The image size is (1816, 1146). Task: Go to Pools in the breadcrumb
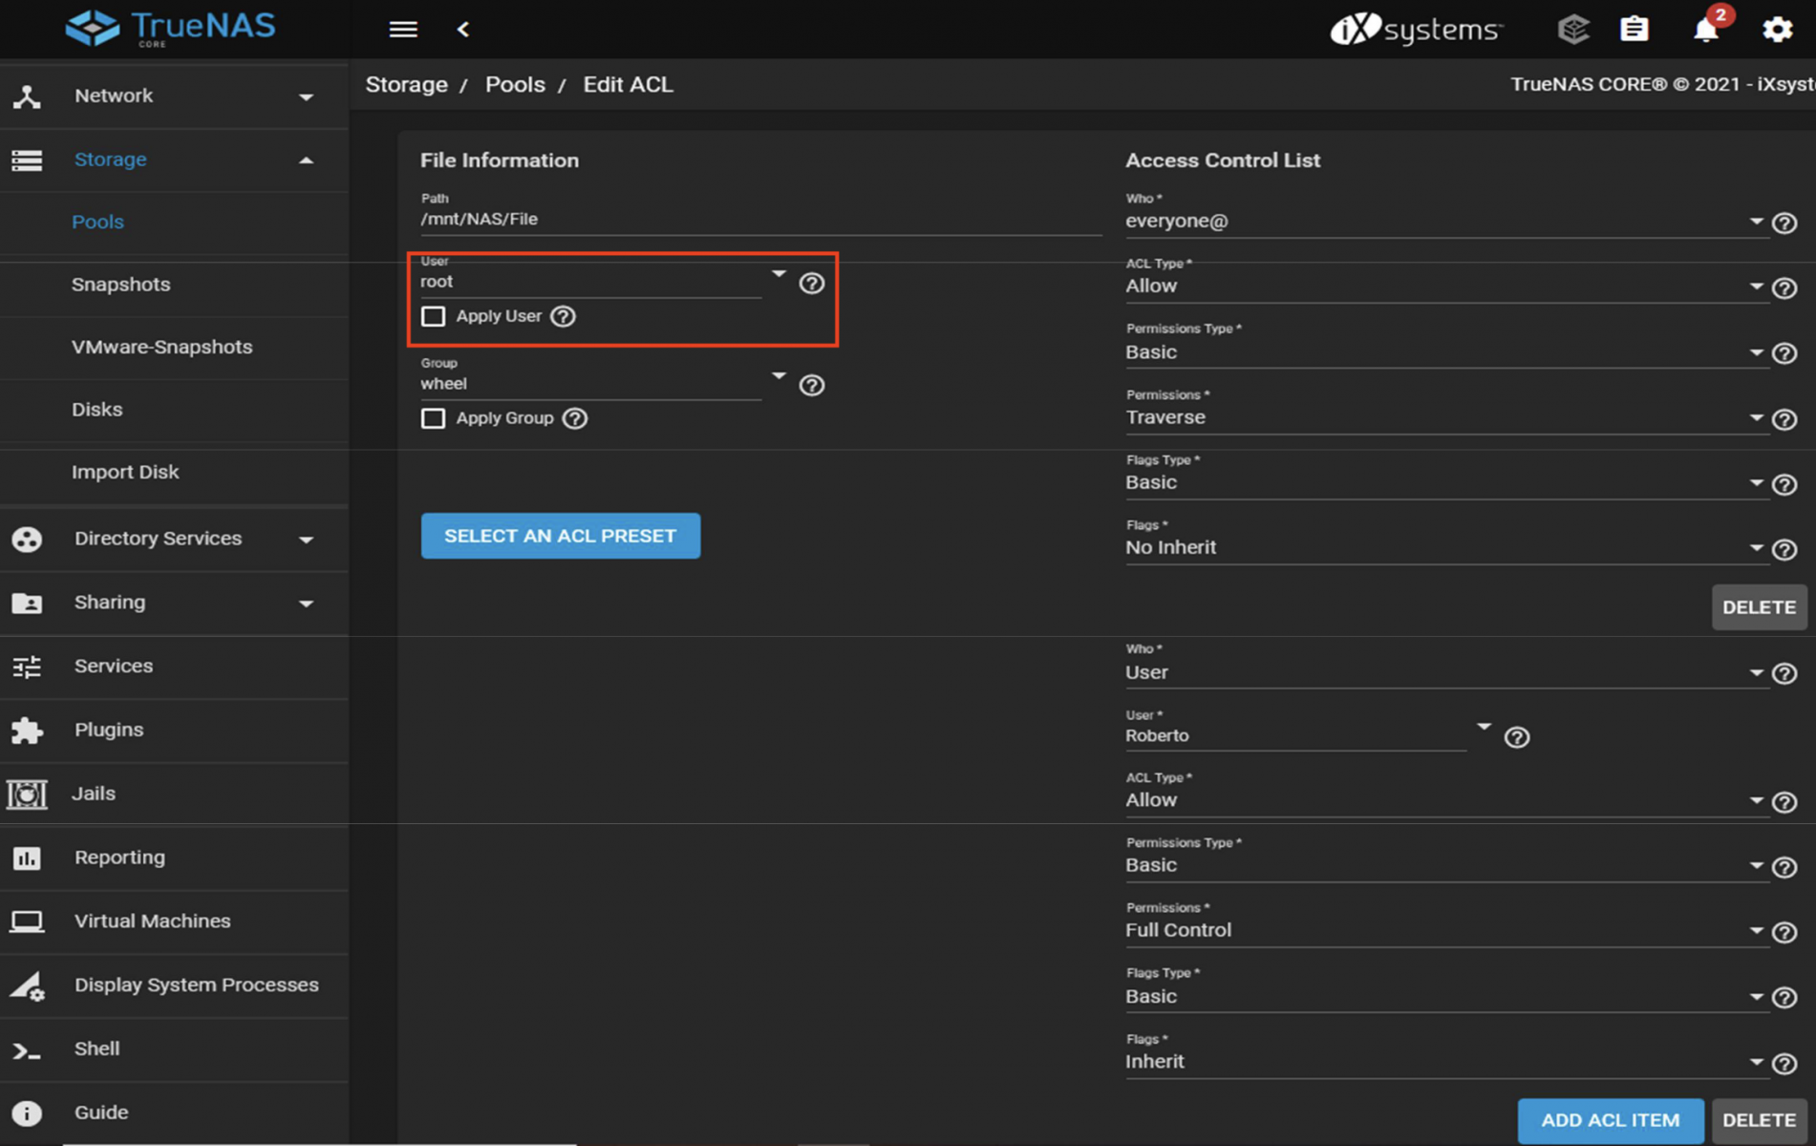click(515, 85)
